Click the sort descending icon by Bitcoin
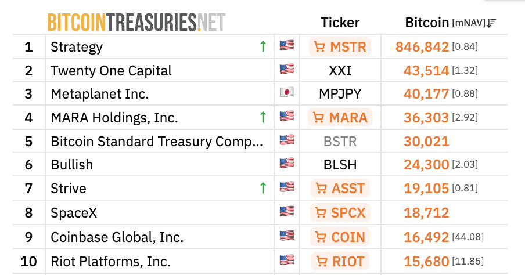This screenshot has width=525, height=275. 491,23
